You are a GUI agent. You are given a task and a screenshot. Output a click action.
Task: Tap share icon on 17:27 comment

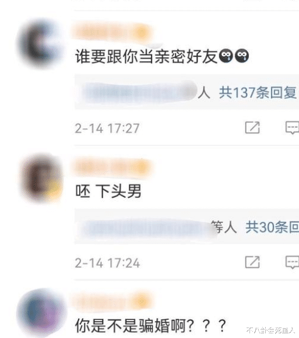[252, 127]
